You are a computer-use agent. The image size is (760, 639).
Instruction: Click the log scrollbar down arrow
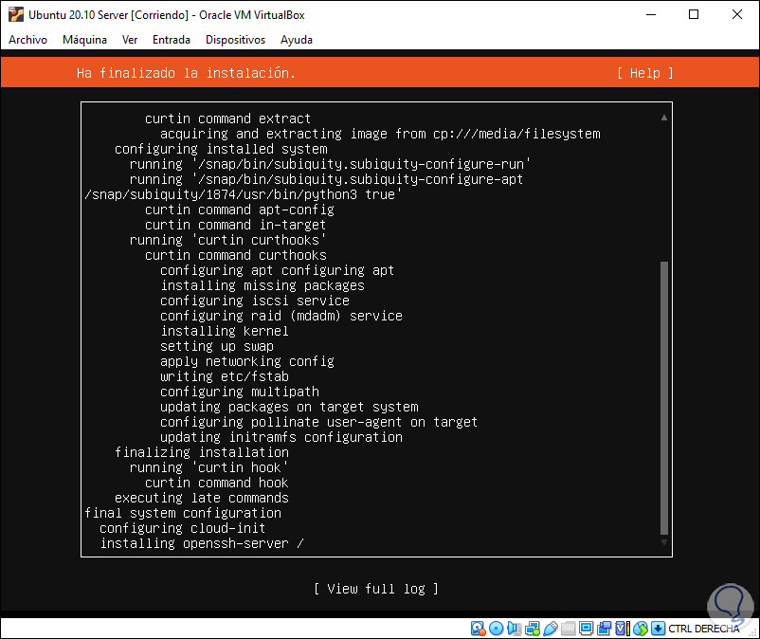click(664, 542)
